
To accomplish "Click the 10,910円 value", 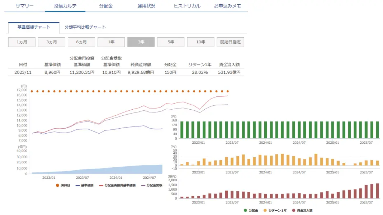I will coord(112,72).
